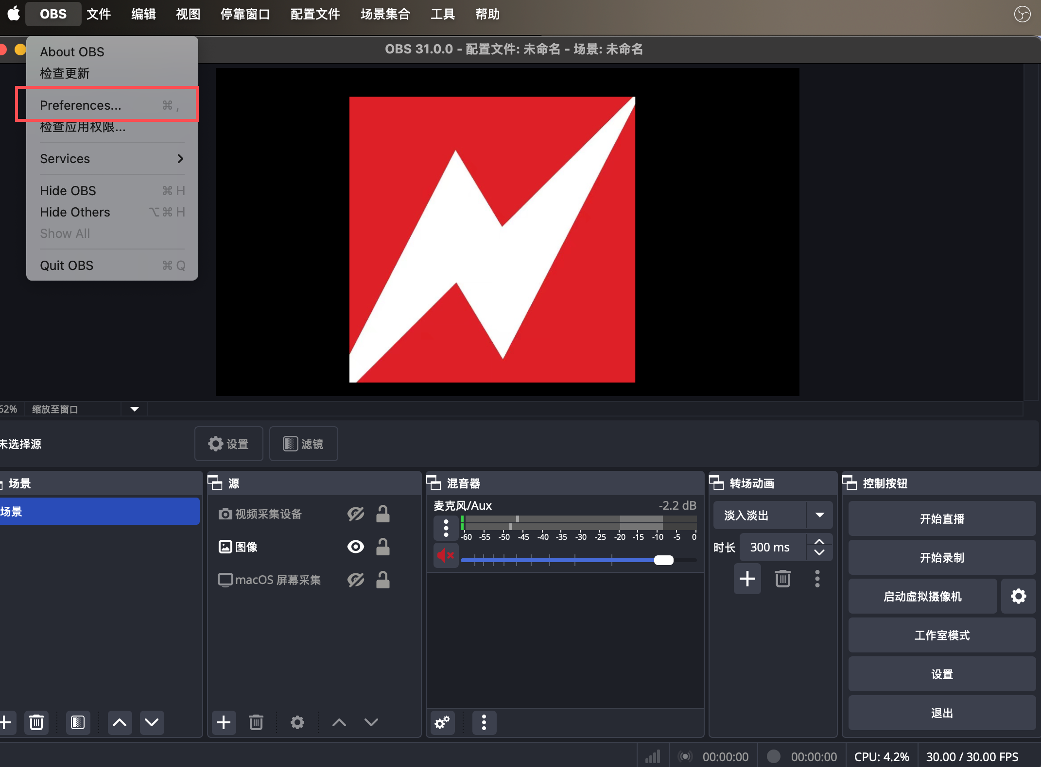Open scene filters icon in Scenes dock
The image size is (1041, 767).
point(78,722)
